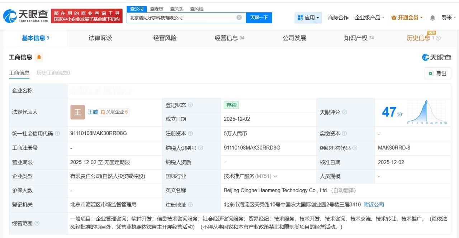Image resolution: width=459 pixels, height=238 pixels.
Task: Click the Excel icon on 导出 button
Action: (x=431, y=73)
